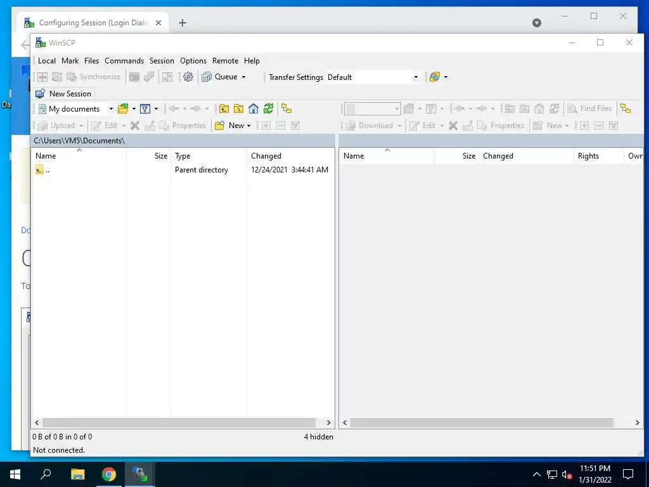
Task: Sort local panel by Name column
Action: click(79, 156)
